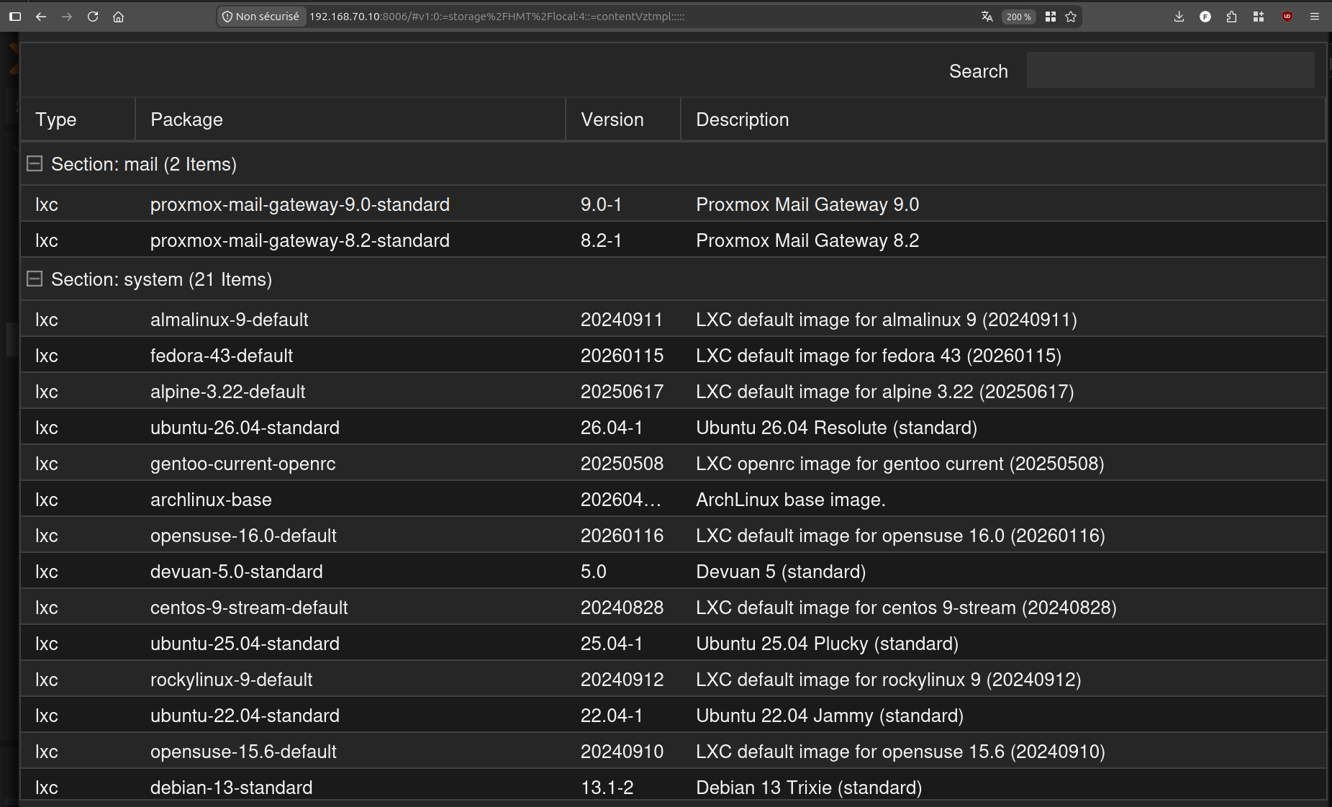Select centos-9-stream-default template
The height and width of the screenshot is (807, 1332).
click(673, 608)
